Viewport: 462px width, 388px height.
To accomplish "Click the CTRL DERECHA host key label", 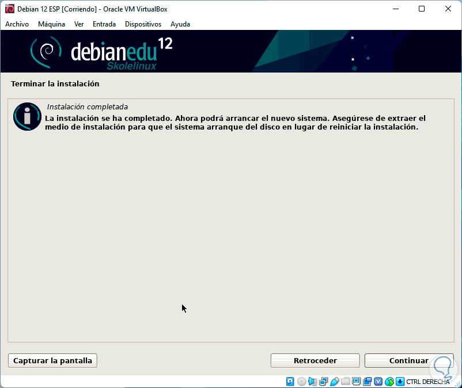I will coord(428,382).
